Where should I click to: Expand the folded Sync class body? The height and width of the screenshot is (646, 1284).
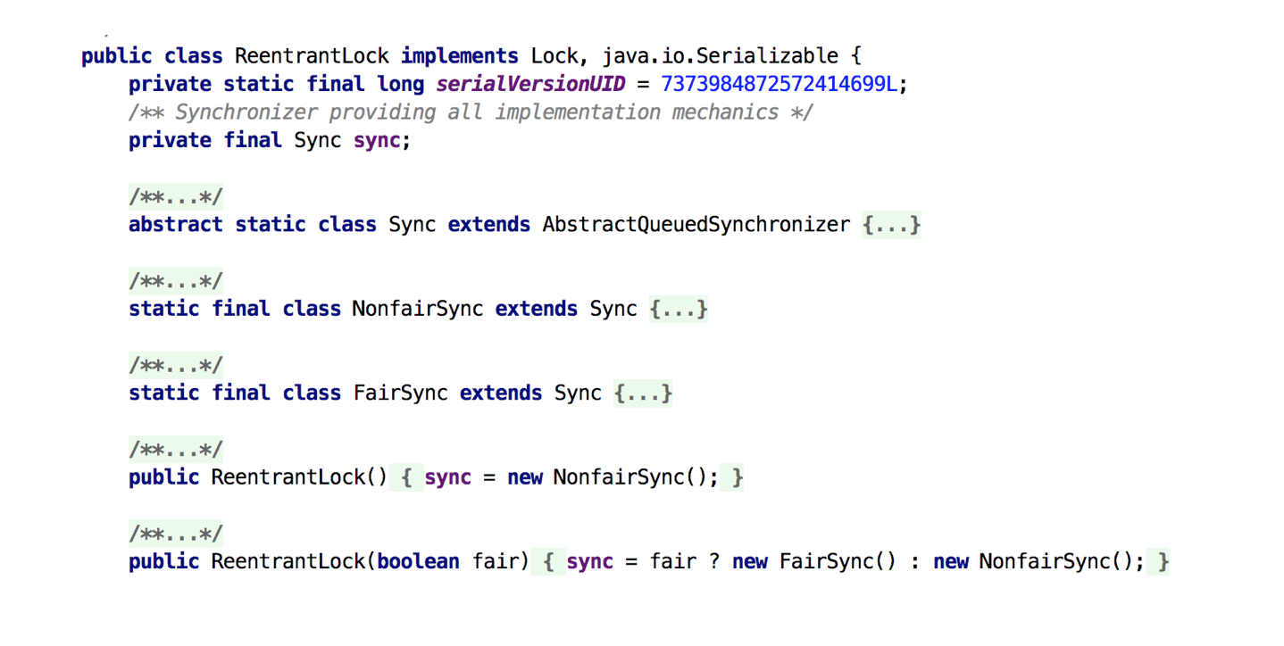click(x=891, y=224)
